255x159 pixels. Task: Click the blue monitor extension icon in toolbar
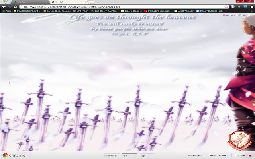point(245,7)
